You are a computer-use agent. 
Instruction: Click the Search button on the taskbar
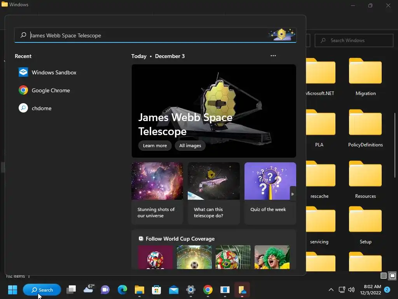42,290
